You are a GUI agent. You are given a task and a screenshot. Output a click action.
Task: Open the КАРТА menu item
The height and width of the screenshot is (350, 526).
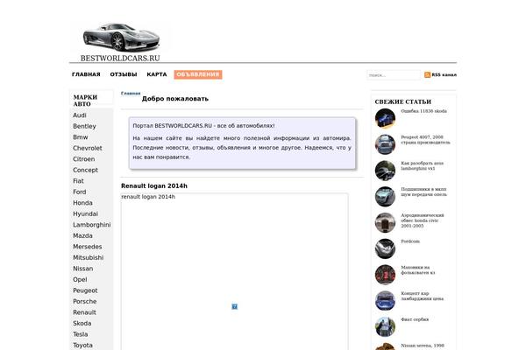(x=157, y=74)
